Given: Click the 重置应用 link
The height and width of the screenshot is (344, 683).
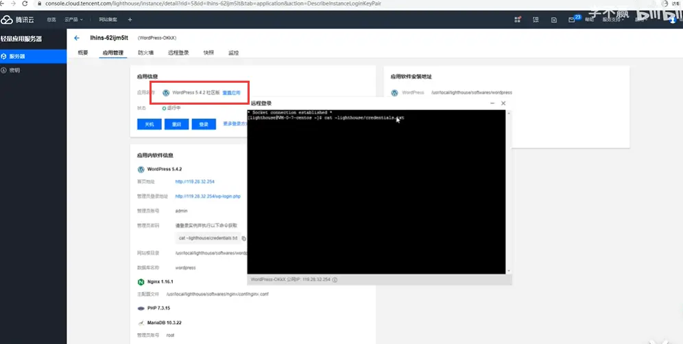Looking at the screenshot, I should (x=231, y=93).
